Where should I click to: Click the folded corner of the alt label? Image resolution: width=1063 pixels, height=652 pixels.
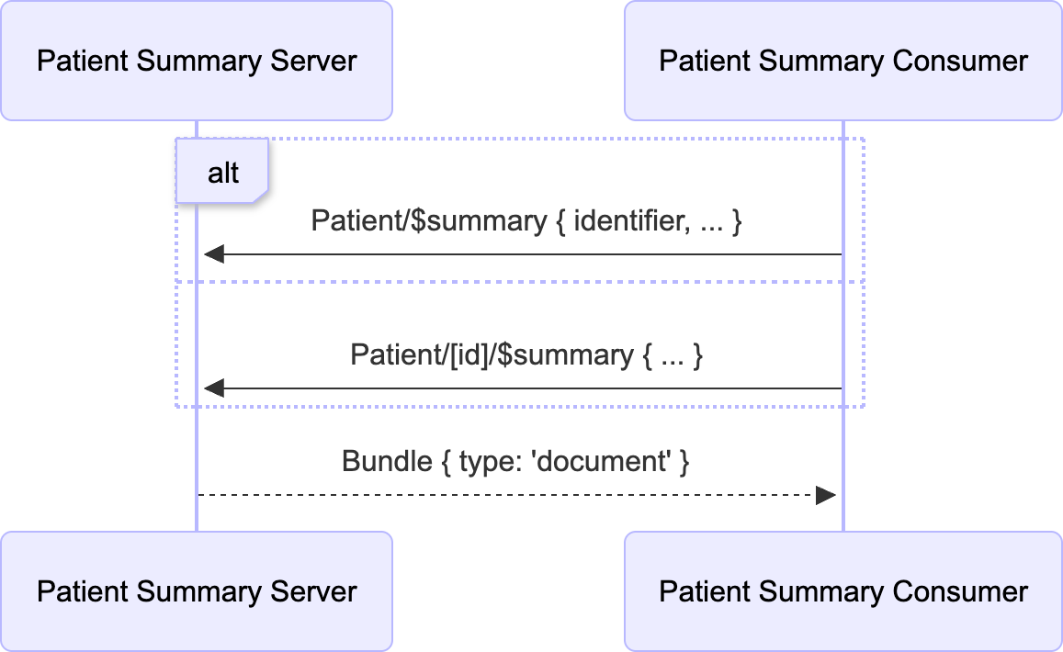(x=261, y=197)
